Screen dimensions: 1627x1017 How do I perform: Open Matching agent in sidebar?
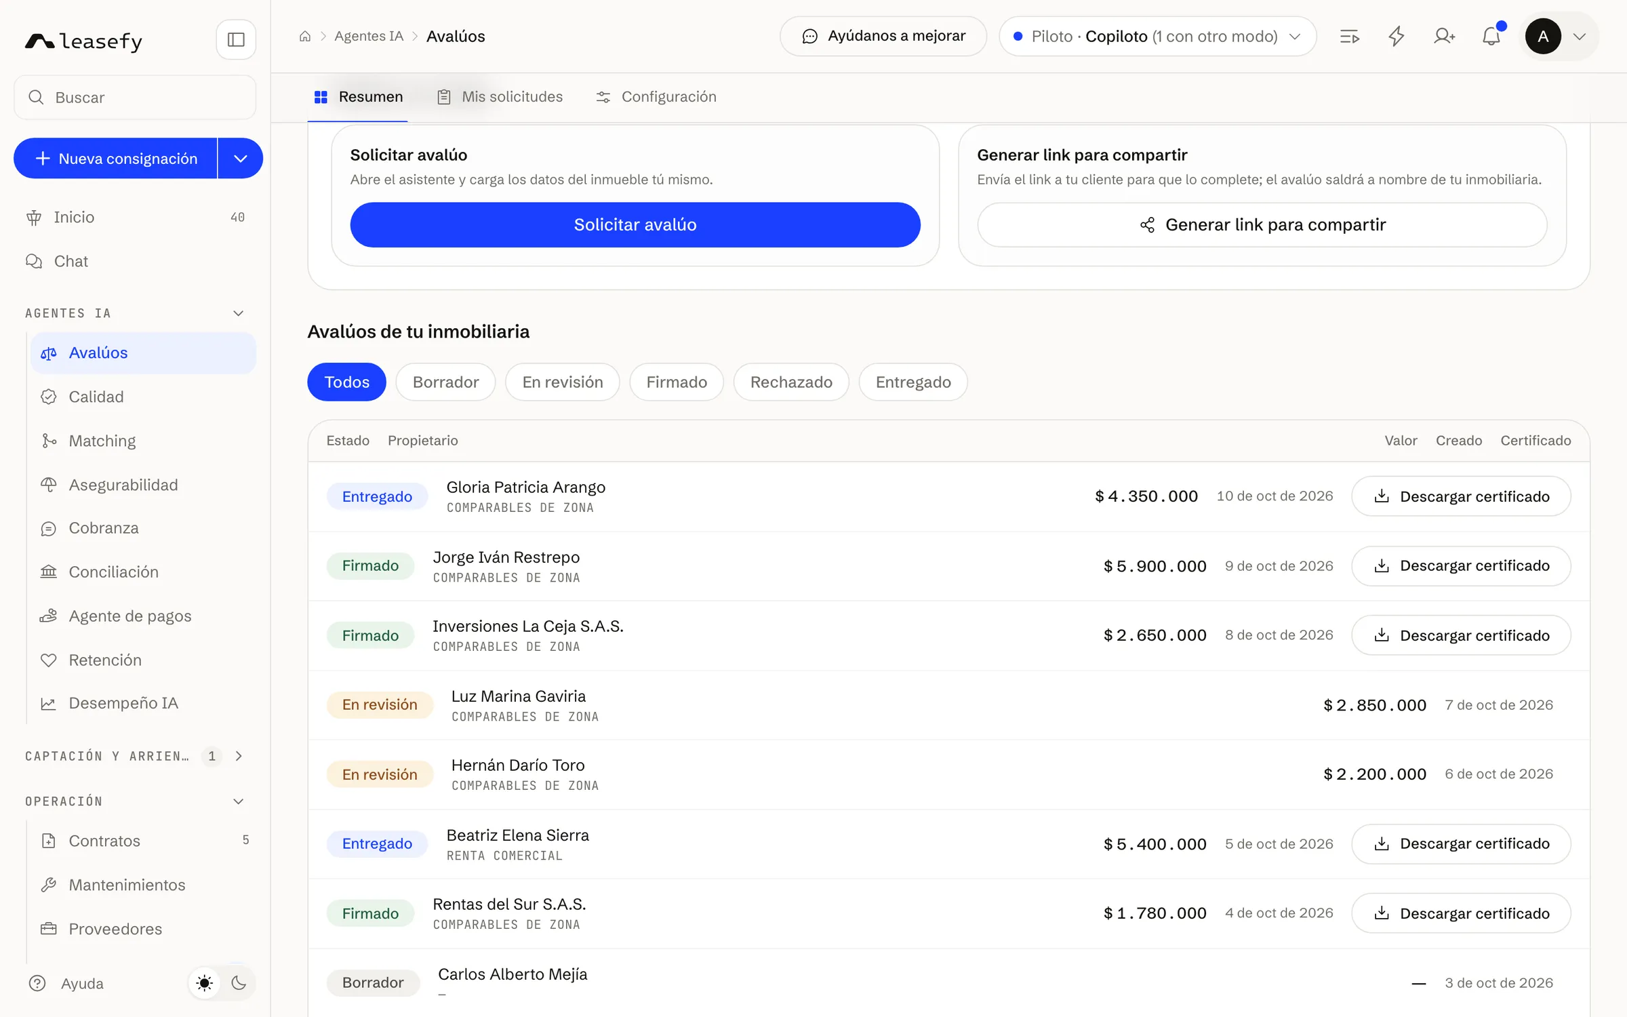[143, 441]
